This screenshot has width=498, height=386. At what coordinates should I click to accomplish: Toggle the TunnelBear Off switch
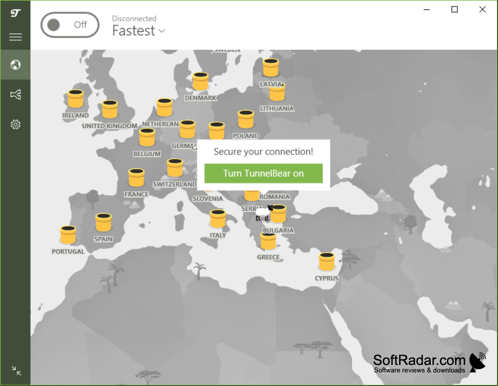point(70,25)
